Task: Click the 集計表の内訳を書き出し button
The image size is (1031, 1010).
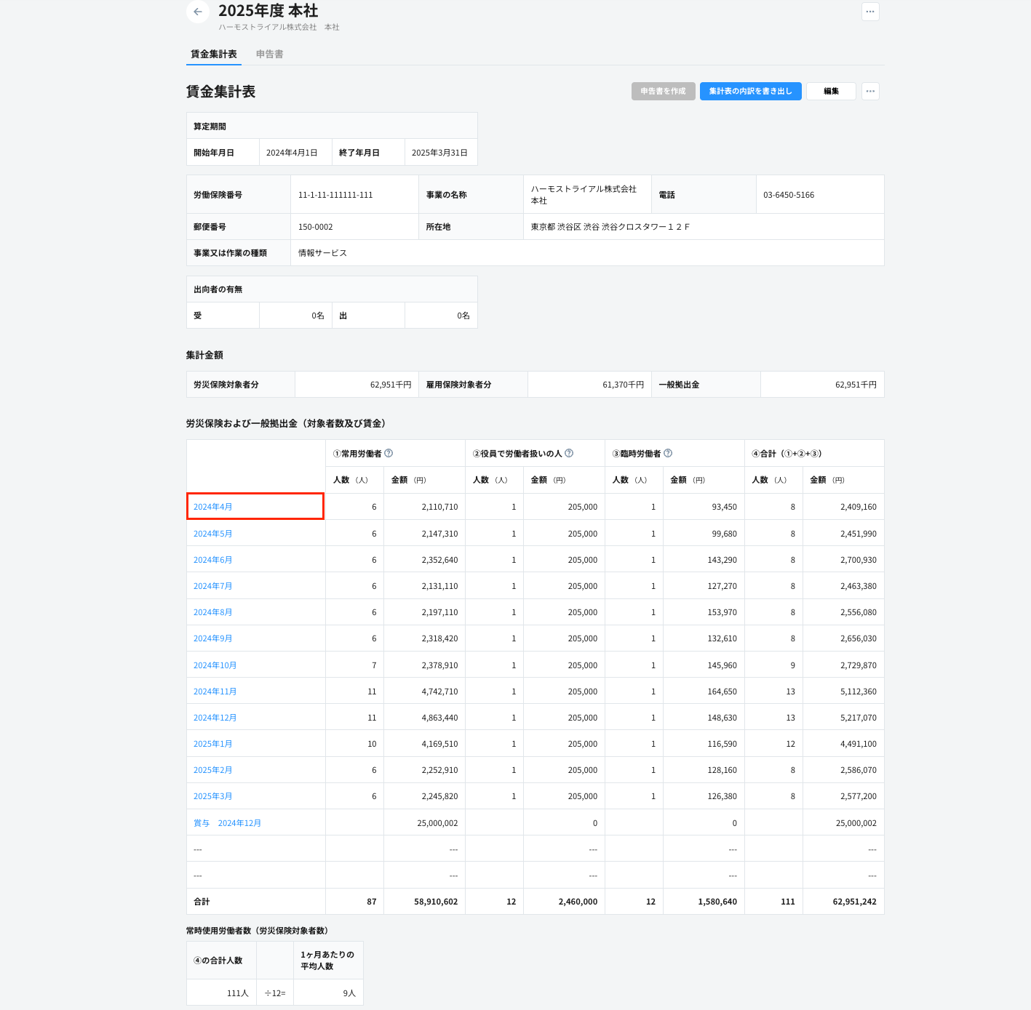Action: pos(750,91)
